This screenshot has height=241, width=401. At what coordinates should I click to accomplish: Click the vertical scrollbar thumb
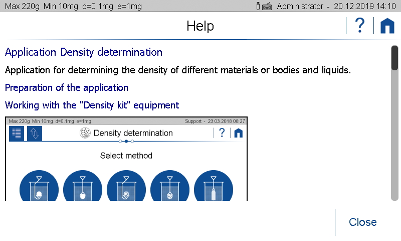click(x=394, y=58)
